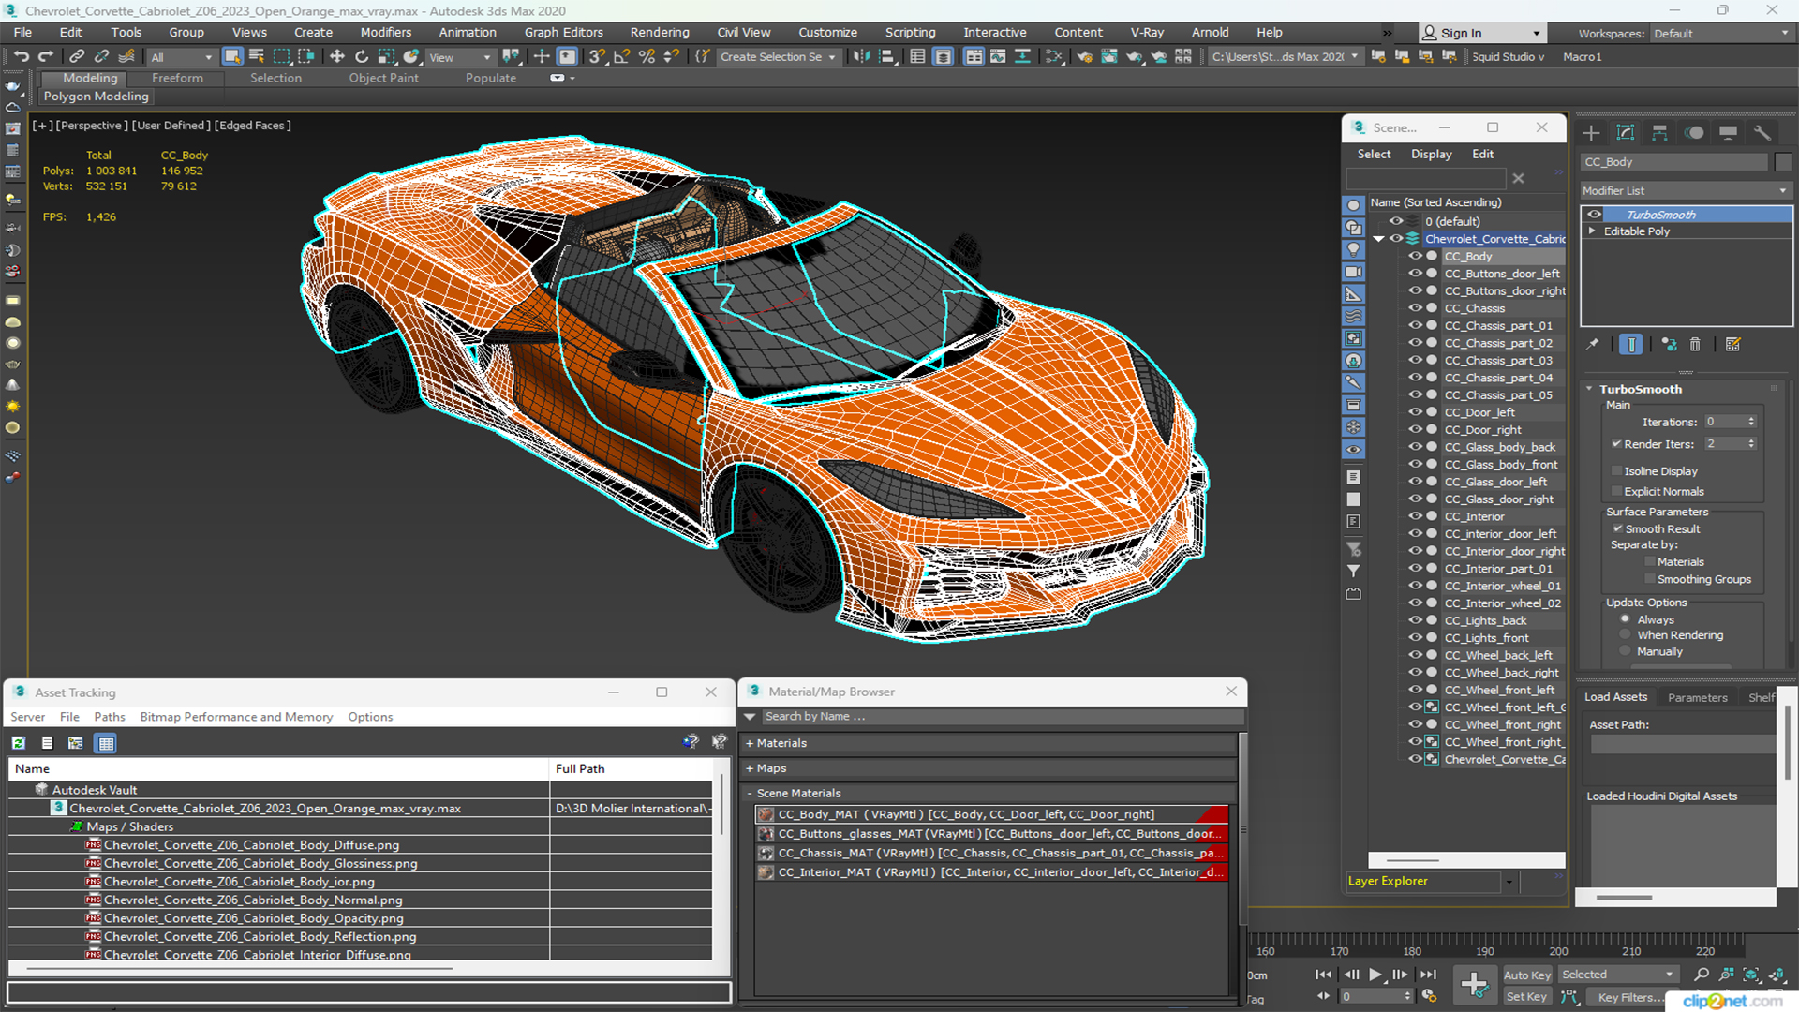Screen dimensions: 1799x1012
Task: Activate the Select Object tool
Action: click(231, 57)
